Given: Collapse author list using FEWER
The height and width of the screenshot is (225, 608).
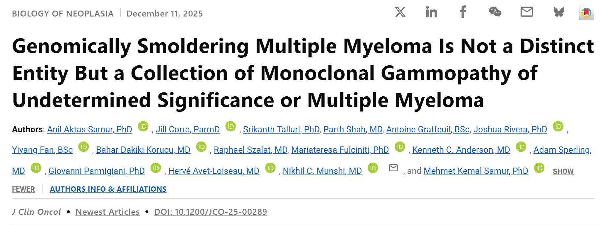Looking at the screenshot, I should (23, 189).
